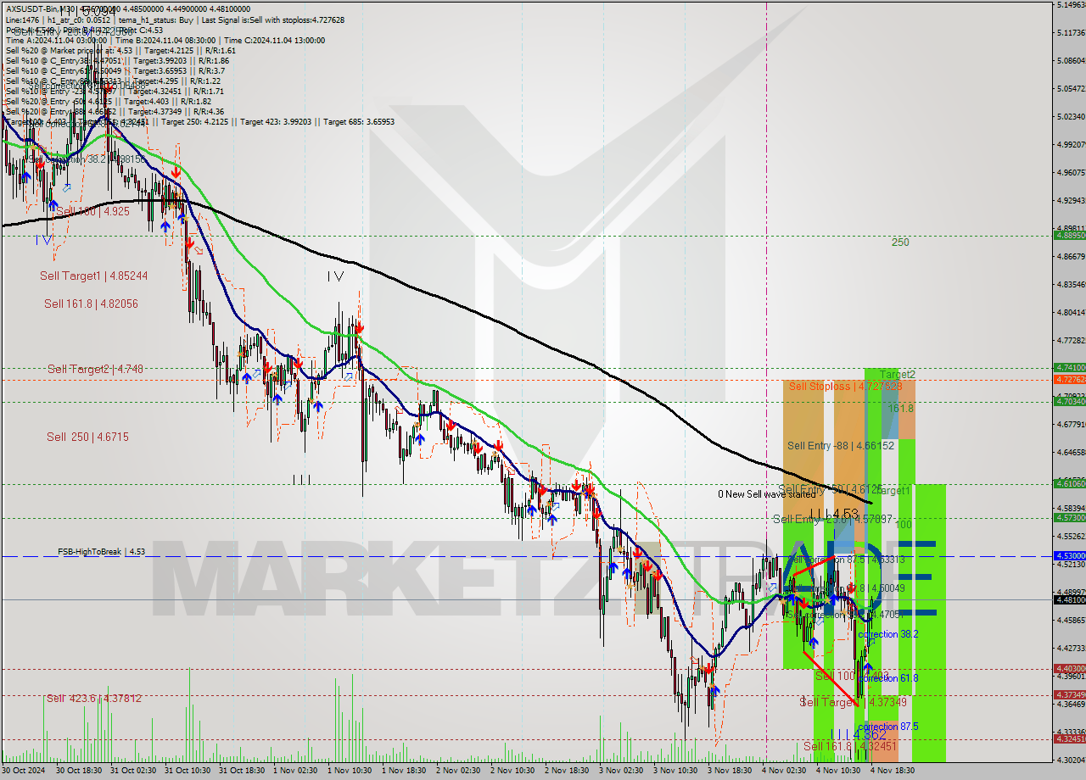Click the 'Sell 250 | 4.6715' label

tap(87, 437)
